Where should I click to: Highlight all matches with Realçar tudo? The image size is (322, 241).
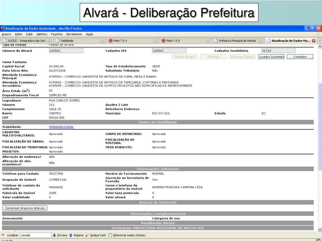pos(96,235)
